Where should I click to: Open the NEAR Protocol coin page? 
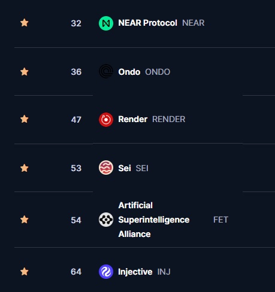click(x=147, y=23)
